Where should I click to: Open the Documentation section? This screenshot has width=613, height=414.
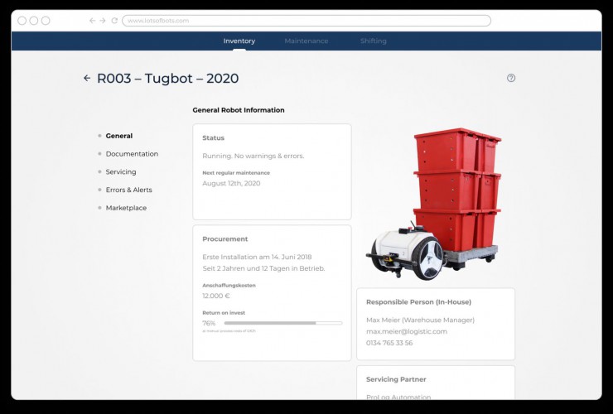click(x=132, y=154)
